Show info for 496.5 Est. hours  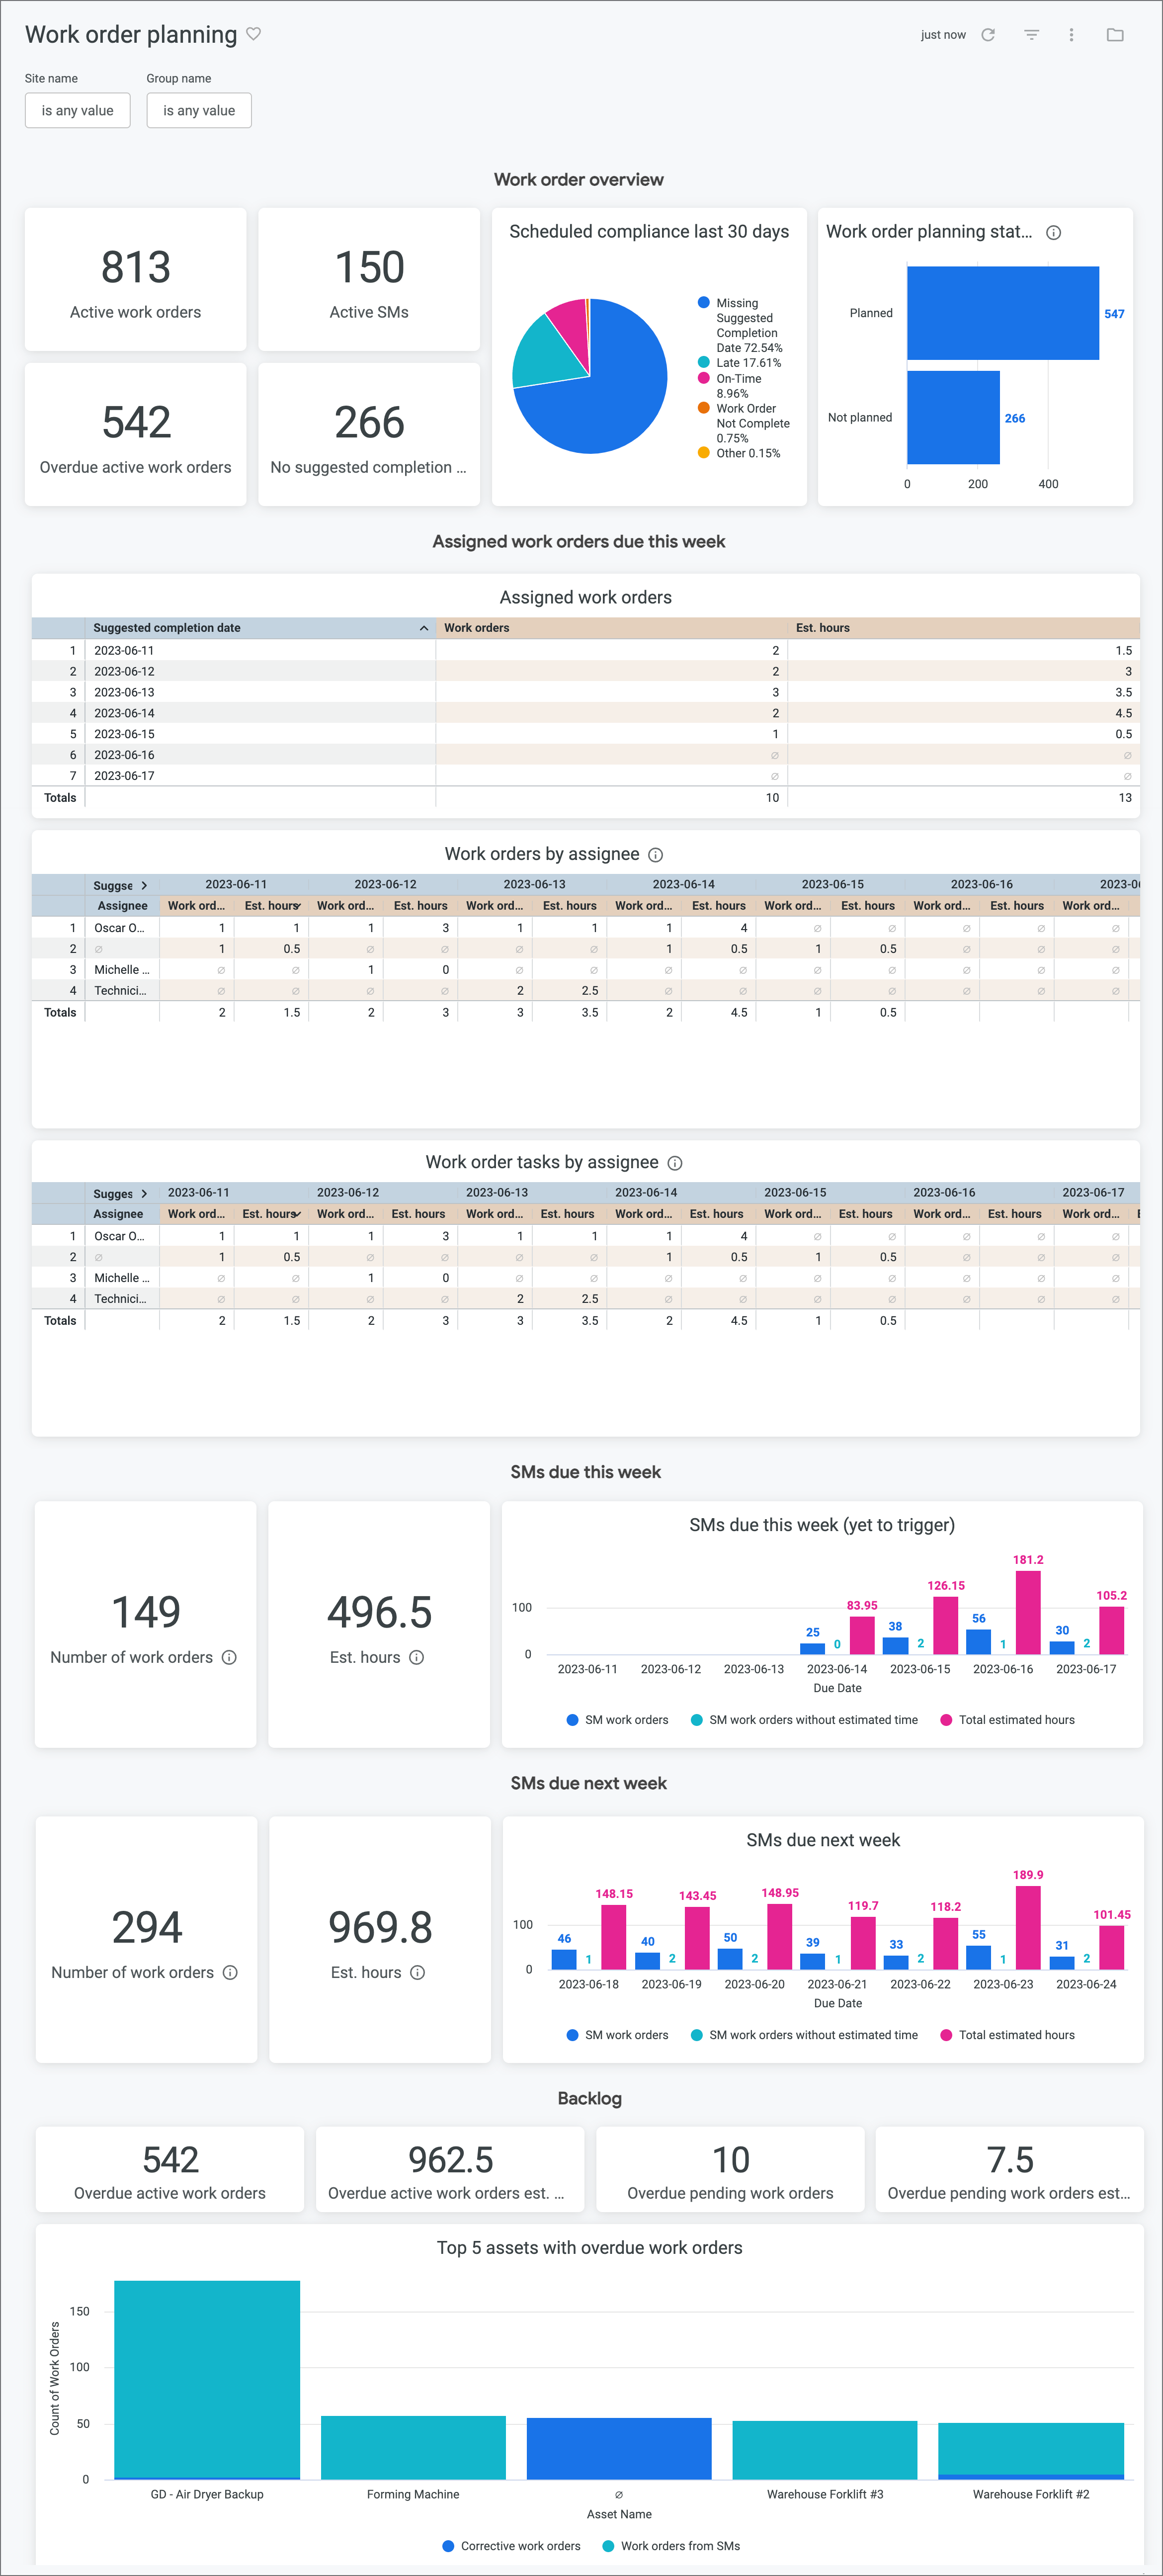tap(417, 1657)
